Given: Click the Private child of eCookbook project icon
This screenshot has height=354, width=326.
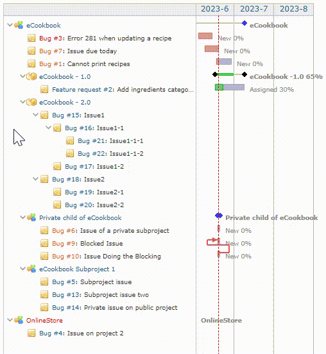Looking at the screenshot, I should [x=31, y=217].
